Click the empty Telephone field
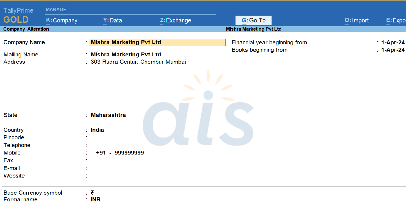 [x=118, y=145]
